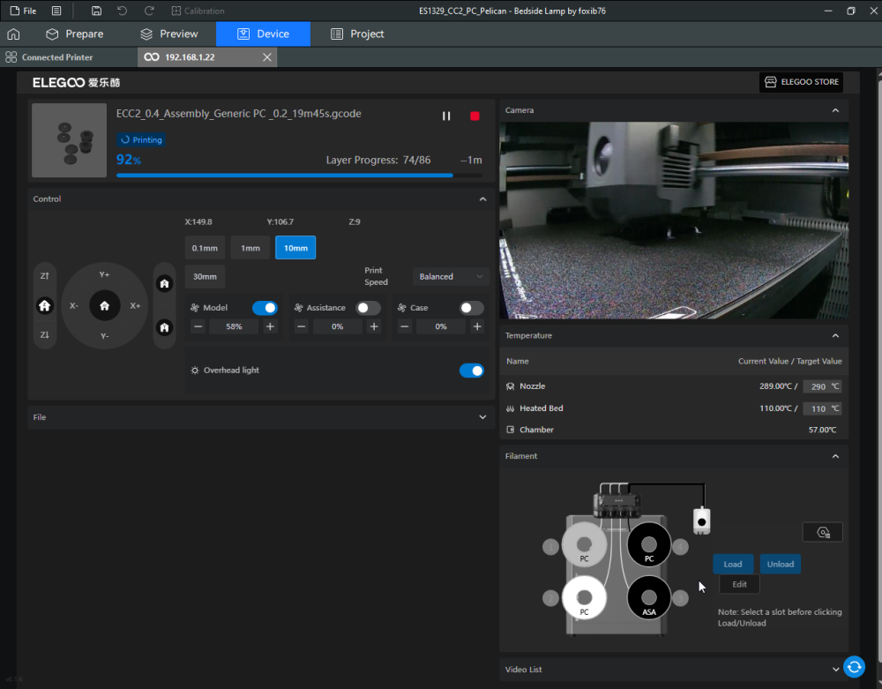
Task: Expand the File panel
Action: coord(482,417)
